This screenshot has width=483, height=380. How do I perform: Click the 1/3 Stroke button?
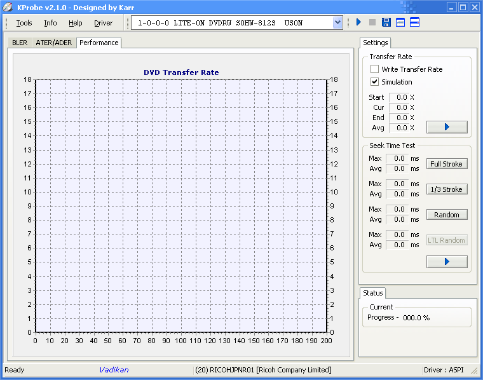[x=446, y=189]
